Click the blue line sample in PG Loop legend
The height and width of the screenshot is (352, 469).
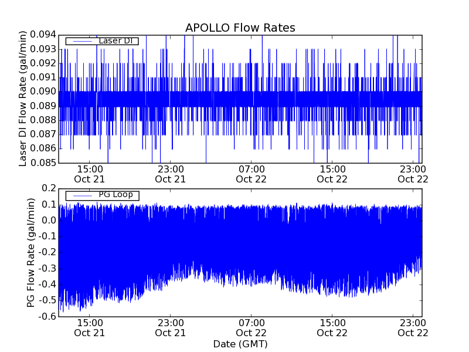click(x=81, y=195)
